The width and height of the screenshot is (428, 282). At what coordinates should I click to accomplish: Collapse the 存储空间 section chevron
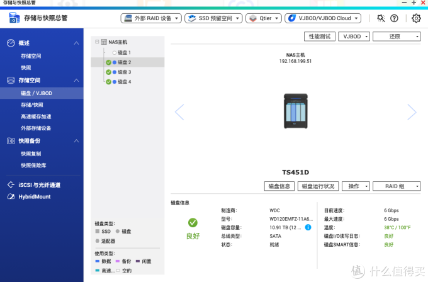pos(76,81)
